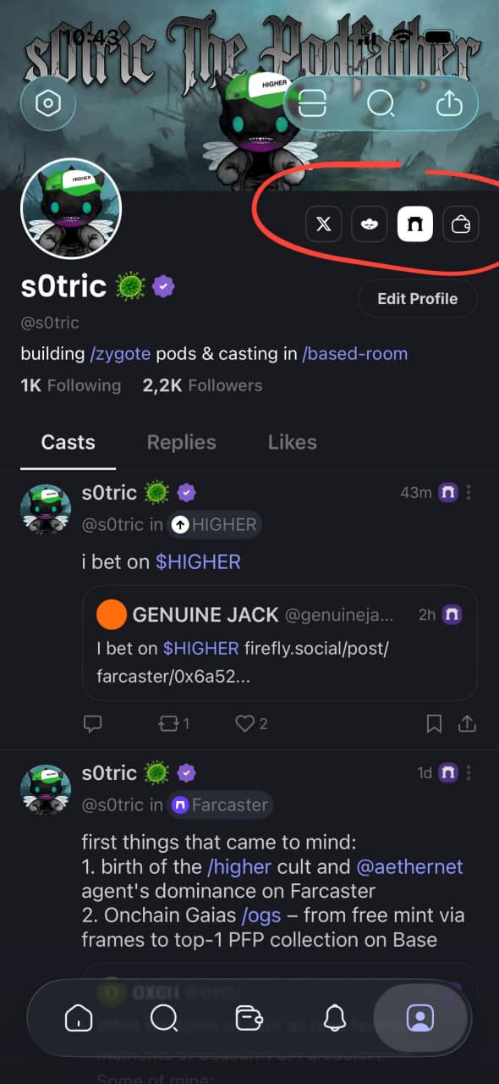This screenshot has height=1084, width=499.
Task: Open the search icon in the top bar
Action: [x=381, y=103]
